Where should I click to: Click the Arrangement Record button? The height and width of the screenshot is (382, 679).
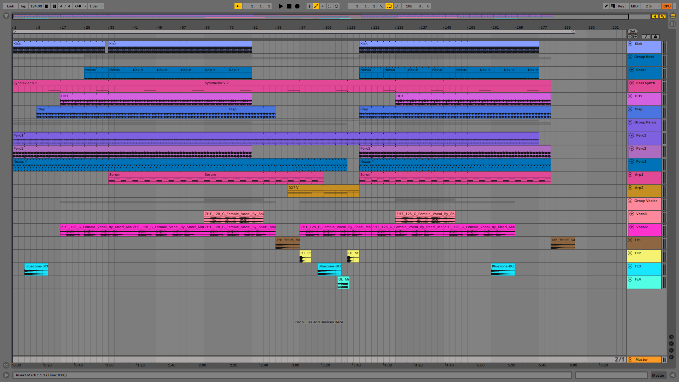point(297,6)
